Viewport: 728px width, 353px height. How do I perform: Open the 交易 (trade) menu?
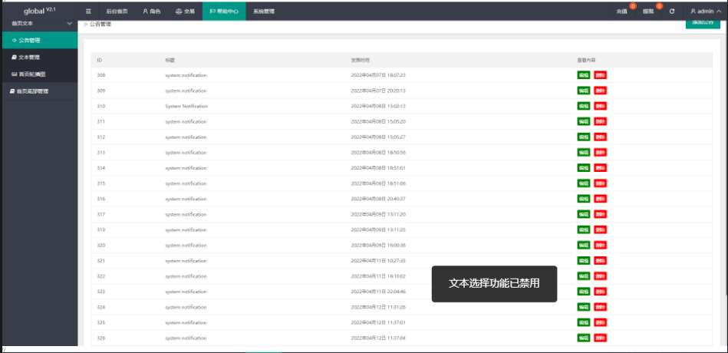coord(184,12)
